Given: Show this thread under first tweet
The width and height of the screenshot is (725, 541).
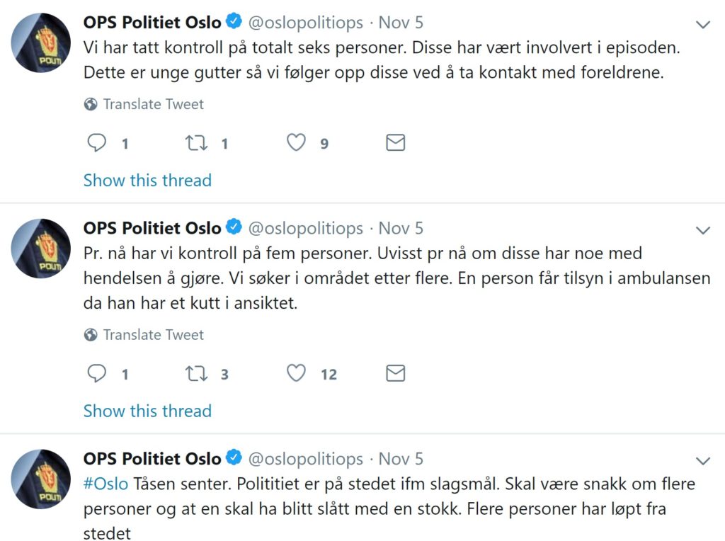Looking at the screenshot, I should click(x=147, y=180).
